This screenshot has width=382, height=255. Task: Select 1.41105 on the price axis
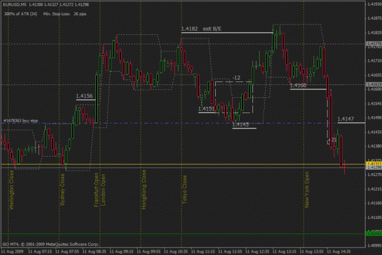[x=375, y=217]
